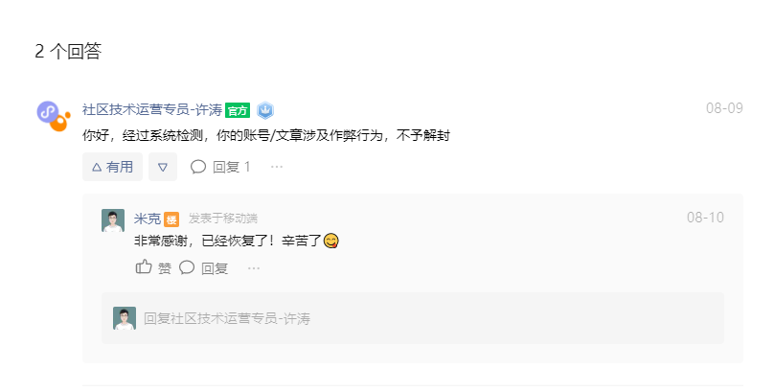This screenshot has height=392, width=774.
Task: Open 米克's profile via username
Action: click(x=148, y=219)
